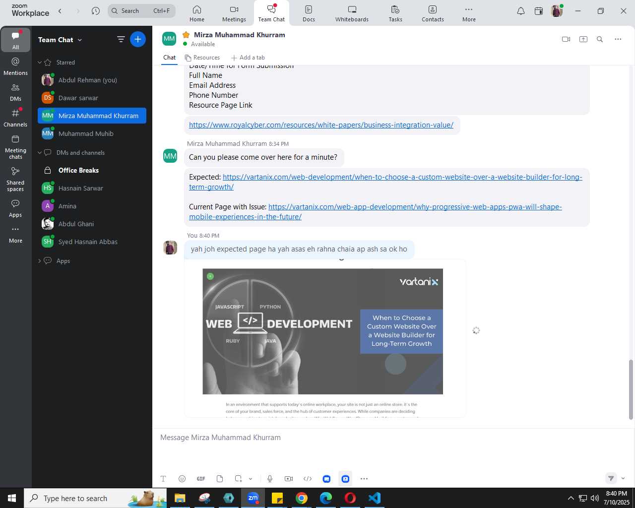Open the Contacts tab
Viewport: 635px width, 508px height.
[x=433, y=13]
